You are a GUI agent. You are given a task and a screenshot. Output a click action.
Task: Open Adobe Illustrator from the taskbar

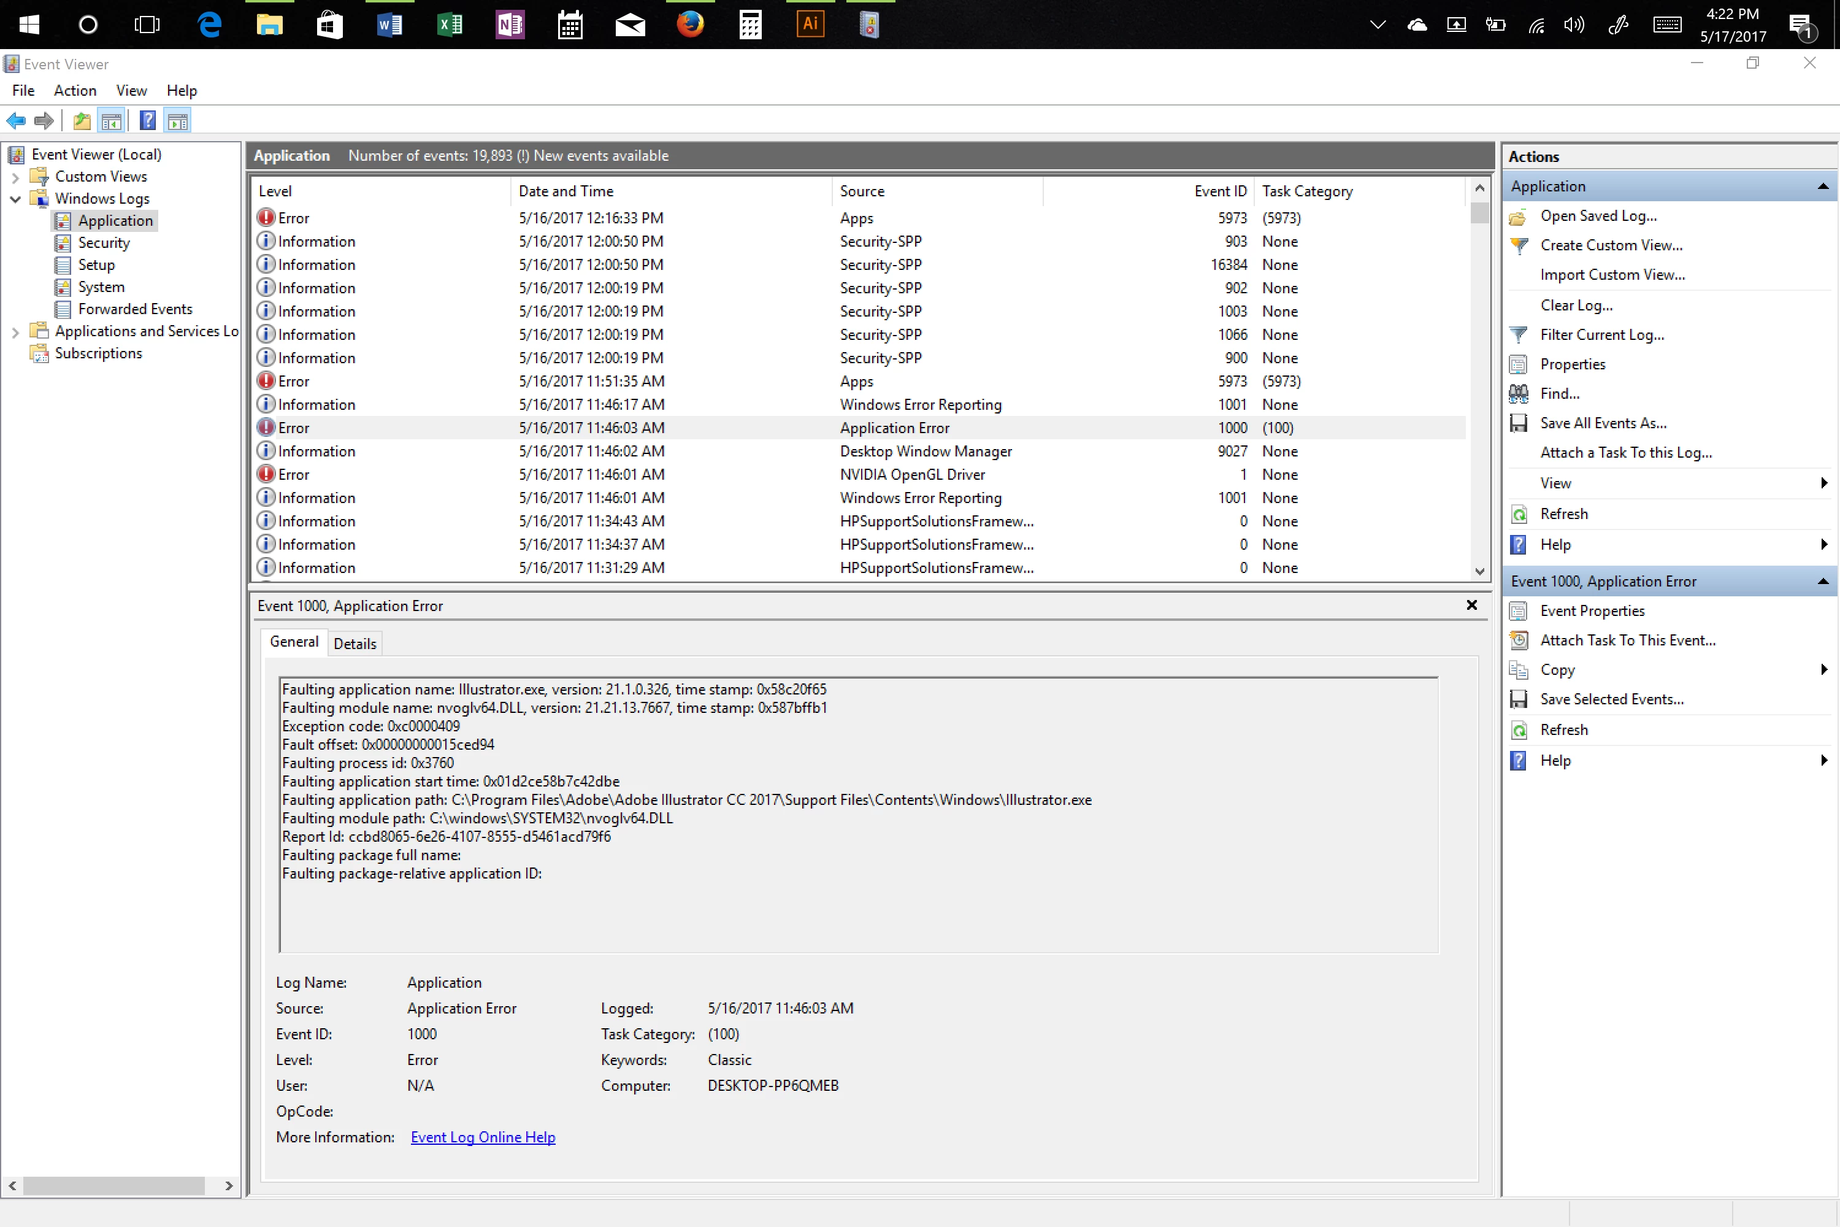click(x=810, y=25)
